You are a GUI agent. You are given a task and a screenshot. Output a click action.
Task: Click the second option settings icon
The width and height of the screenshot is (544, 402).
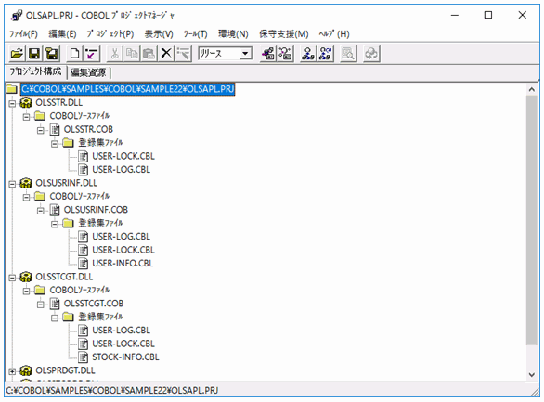[285, 54]
